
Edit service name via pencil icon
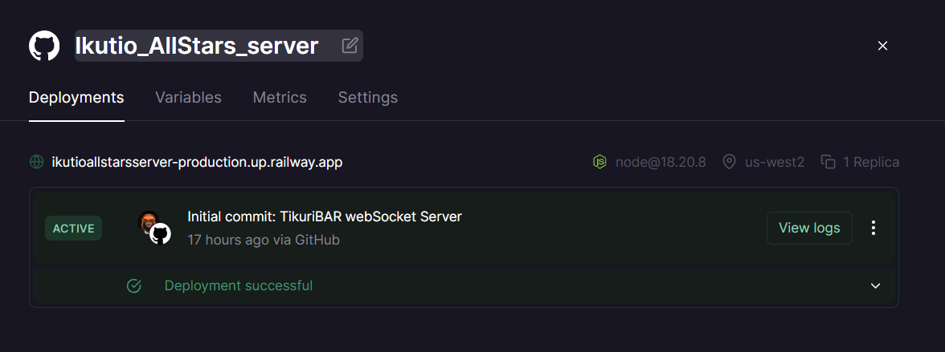coord(350,46)
